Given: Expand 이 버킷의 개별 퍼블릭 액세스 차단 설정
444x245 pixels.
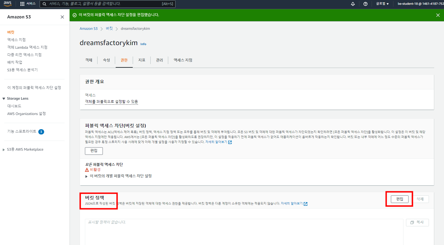Looking at the screenshot, I should pos(87,176).
